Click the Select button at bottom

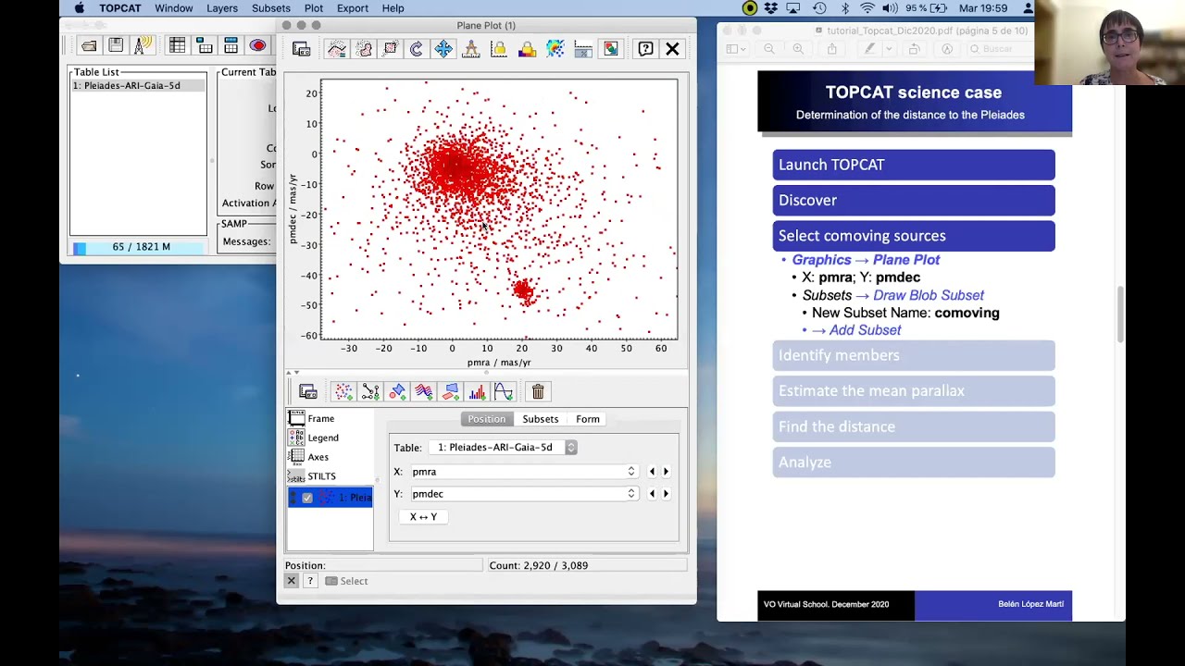346,581
